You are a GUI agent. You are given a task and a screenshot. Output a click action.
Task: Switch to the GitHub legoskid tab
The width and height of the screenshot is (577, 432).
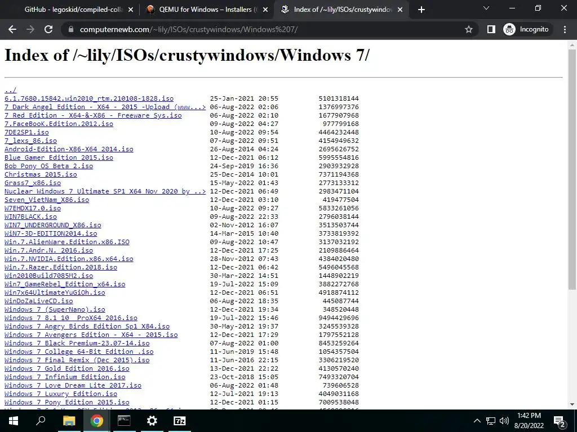(73, 10)
